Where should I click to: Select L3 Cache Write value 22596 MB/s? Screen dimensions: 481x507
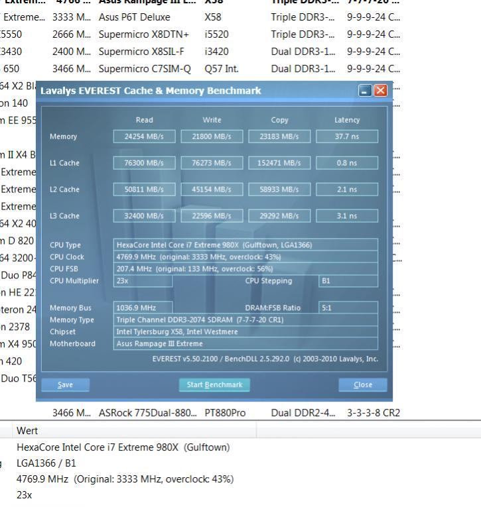tap(212, 216)
